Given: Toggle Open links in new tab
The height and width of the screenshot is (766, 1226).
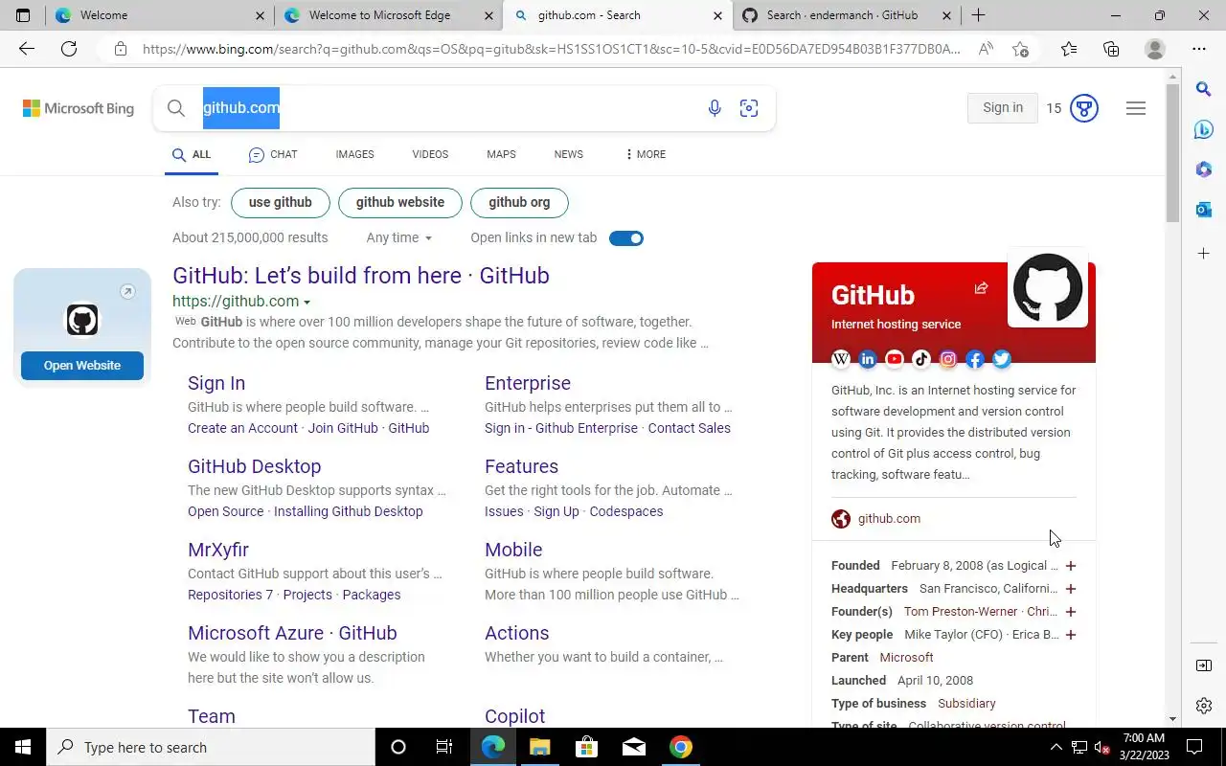Looking at the screenshot, I should point(626,237).
